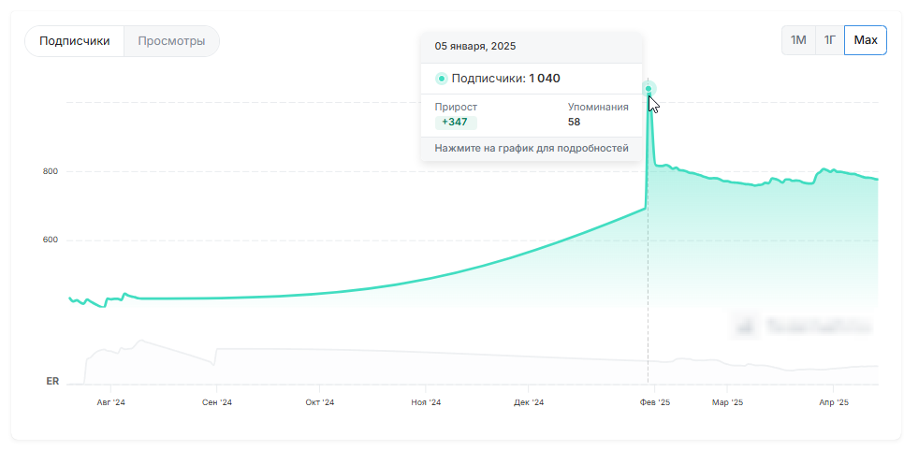Click the green dot beside Подписчики in tooltip

point(442,79)
